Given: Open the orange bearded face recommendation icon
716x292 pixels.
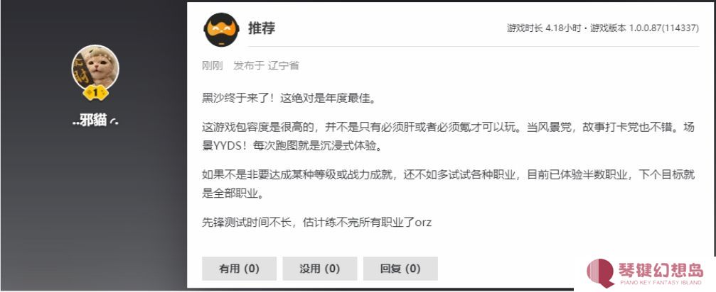Looking at the screenshot, I should point(221,30).
